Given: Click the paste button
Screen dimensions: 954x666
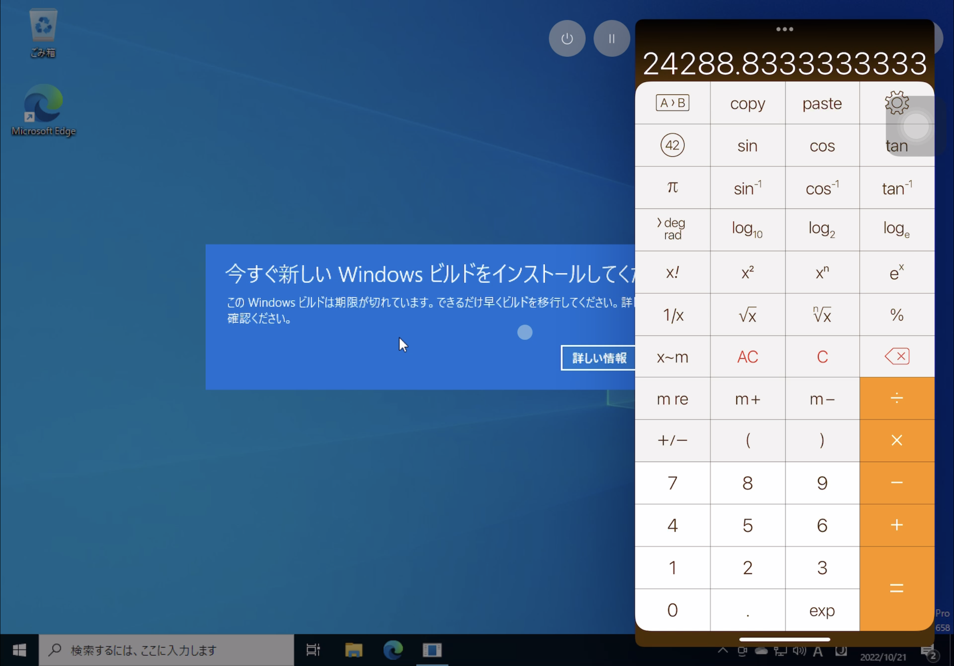Looking at the screenshot, I should pyautogui.click(x=822, y=103).
